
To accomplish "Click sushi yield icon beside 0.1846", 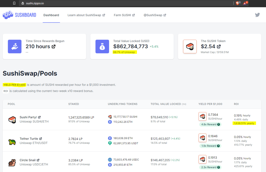I will click(x=202, y=138).
